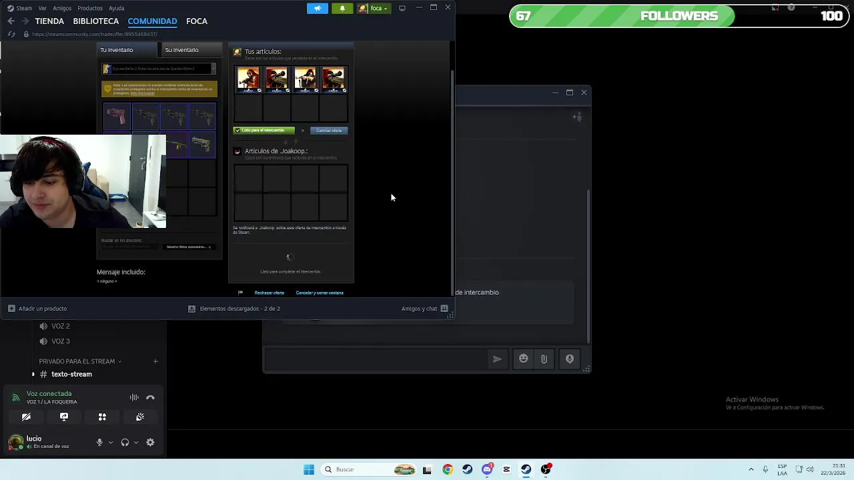This screenshot has width=854, height=480.
Task: Mute Discord microphone
Action: coord(99,442)
